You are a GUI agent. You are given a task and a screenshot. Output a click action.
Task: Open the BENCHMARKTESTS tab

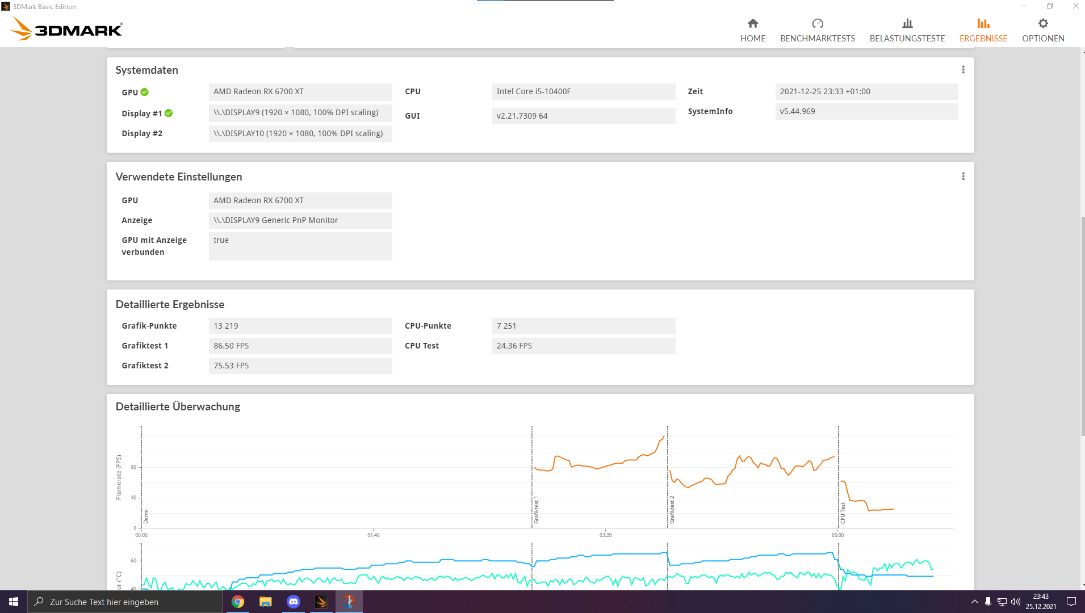click(818, 30)
